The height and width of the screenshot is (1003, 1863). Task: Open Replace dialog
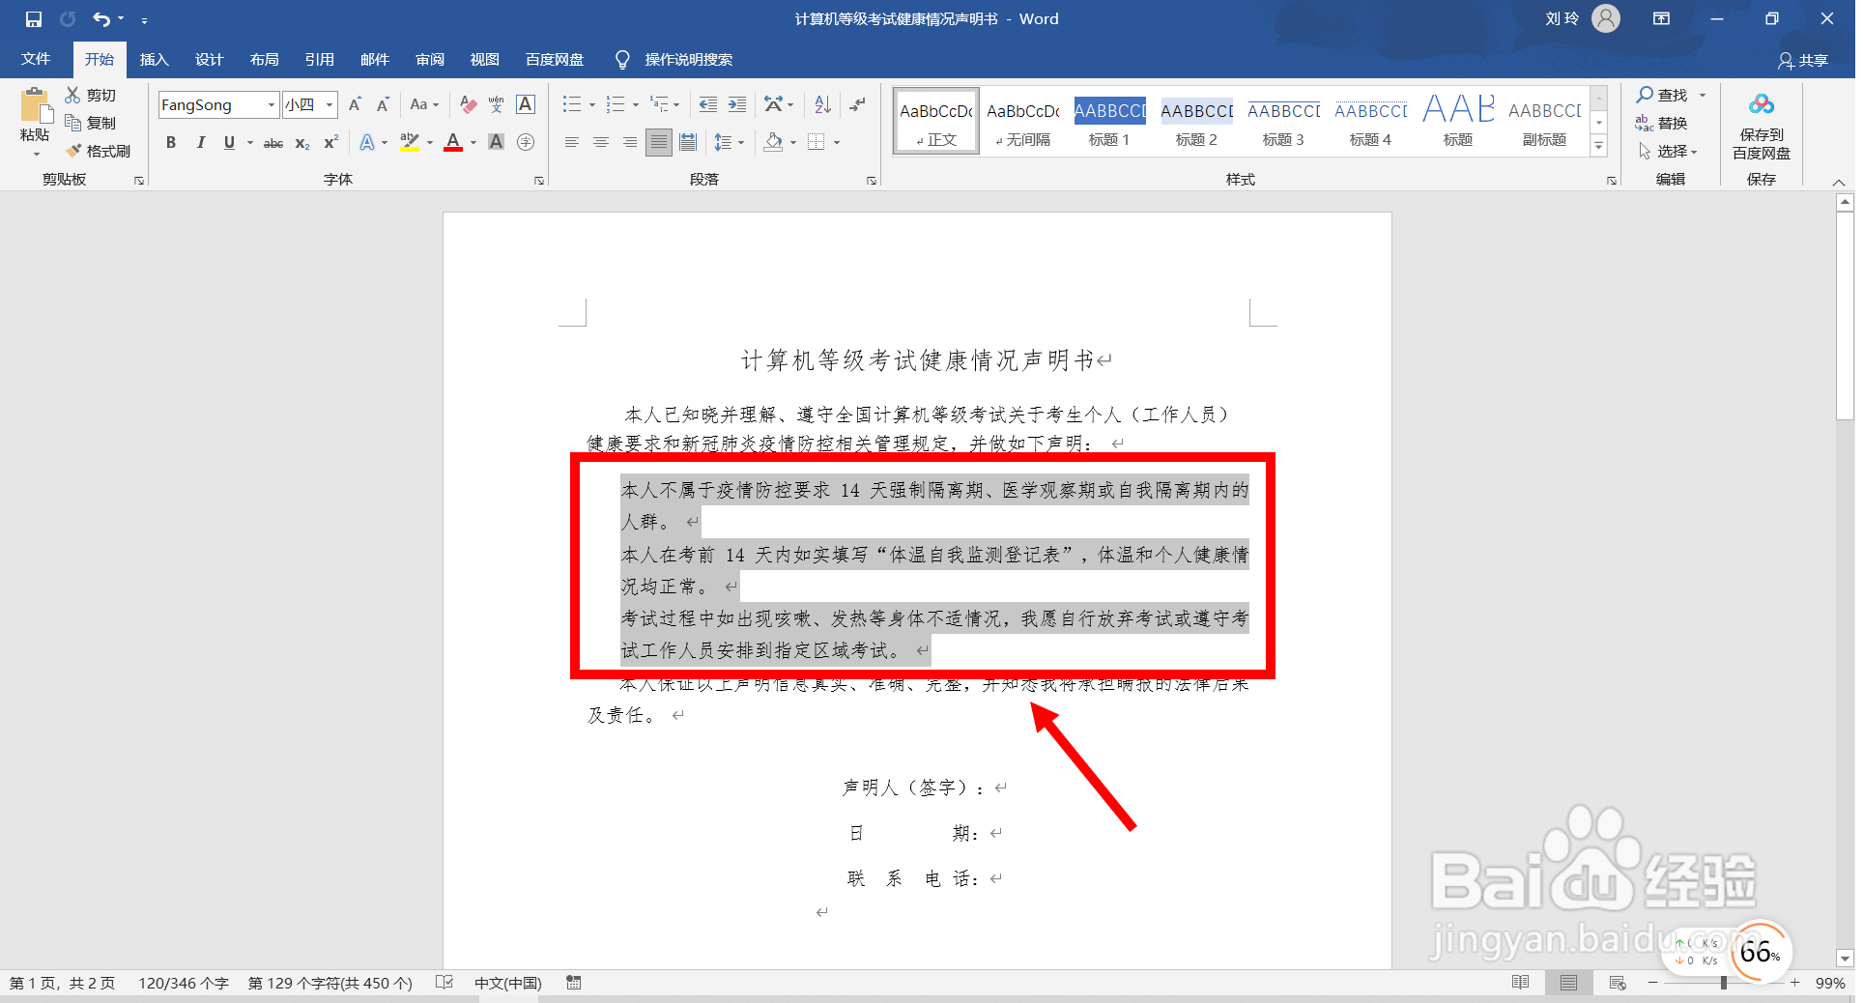[1662, 123]
